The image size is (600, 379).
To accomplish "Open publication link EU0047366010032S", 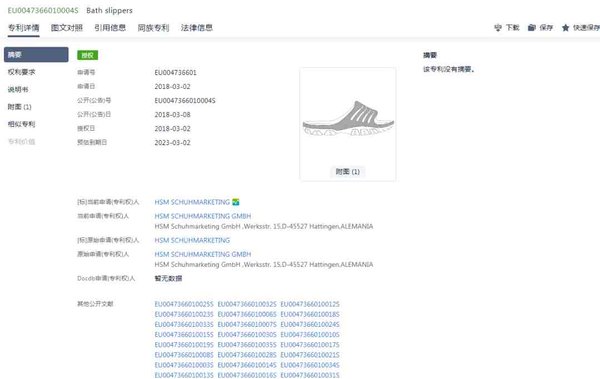I will [x=247, y=304].
